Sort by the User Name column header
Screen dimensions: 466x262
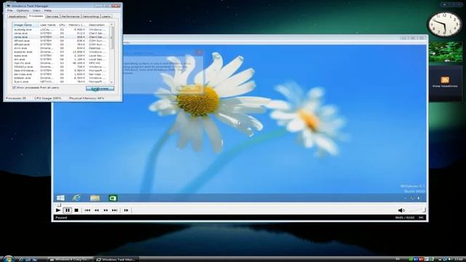[x=48, y=25]
